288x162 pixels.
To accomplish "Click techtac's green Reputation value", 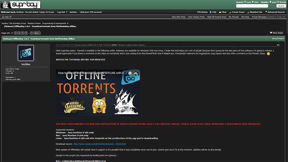I will 15,77.
